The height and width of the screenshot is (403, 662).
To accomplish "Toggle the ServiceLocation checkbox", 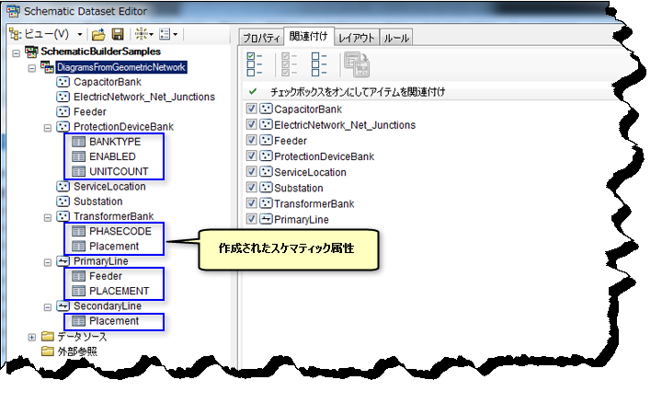I will tap(251, 171).
